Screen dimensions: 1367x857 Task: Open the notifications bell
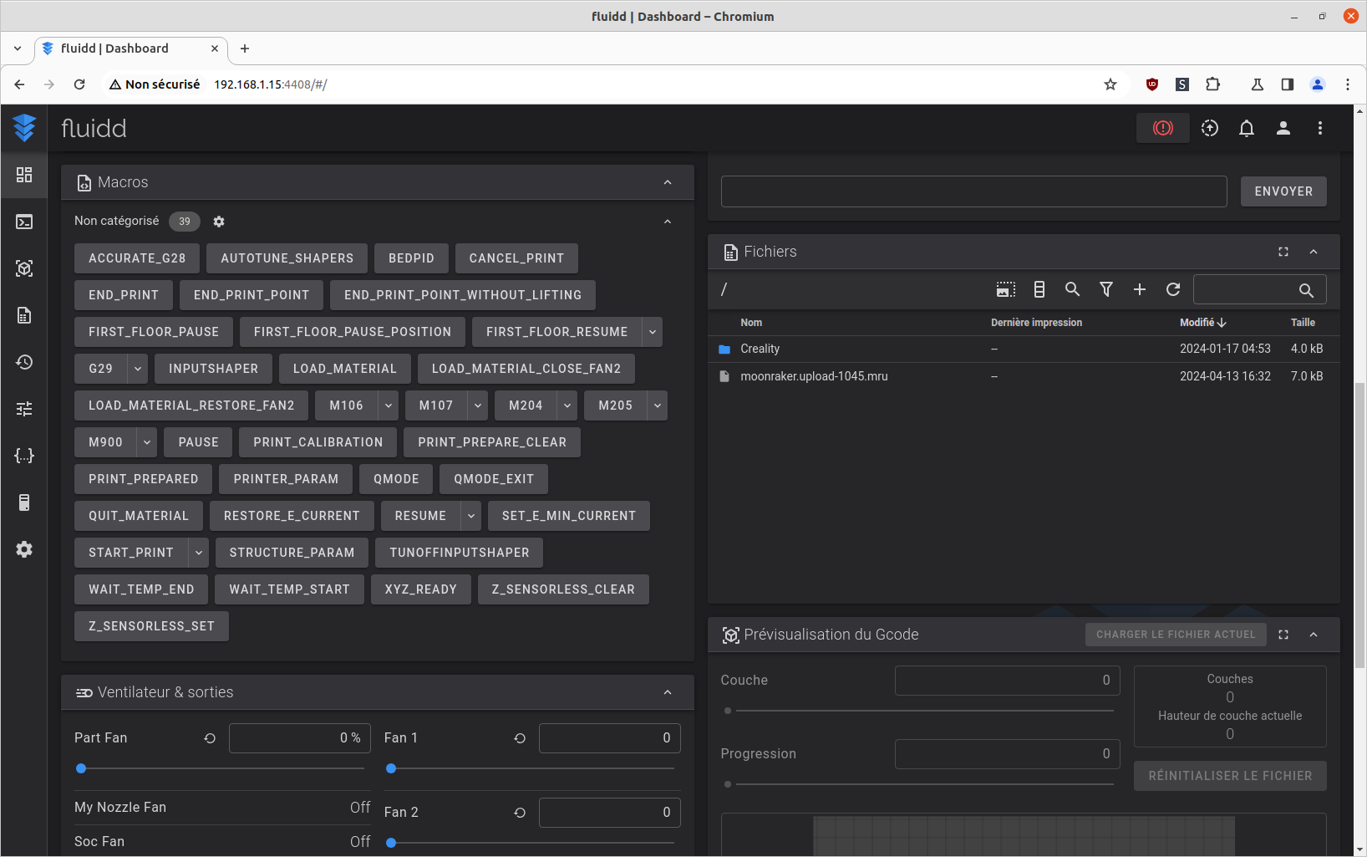tap(1247, 128)
